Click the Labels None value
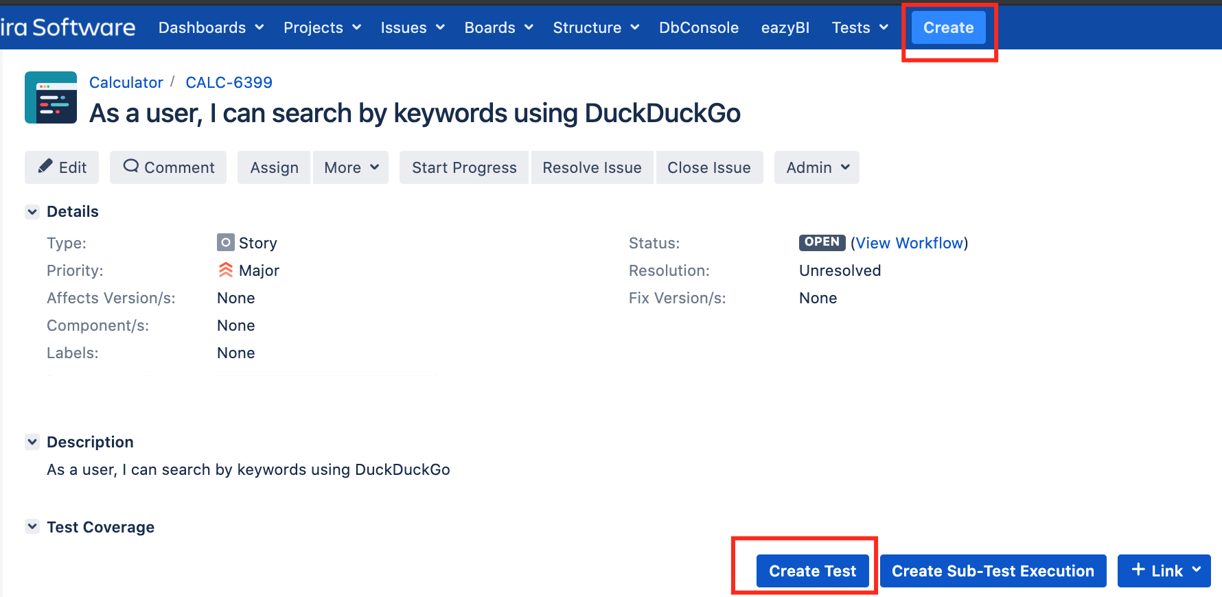 (236, 353)
